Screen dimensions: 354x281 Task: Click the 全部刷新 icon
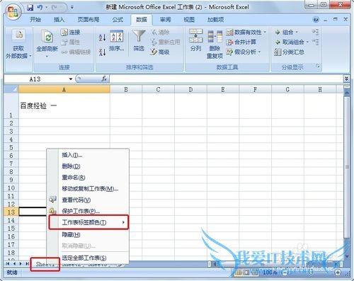pos(47,37)
